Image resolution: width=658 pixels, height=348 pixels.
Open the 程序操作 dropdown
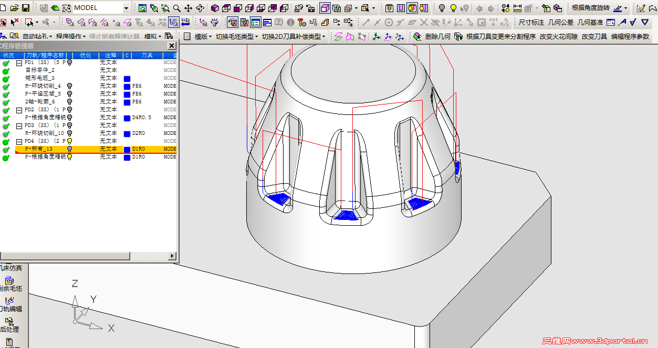(71, 36)
